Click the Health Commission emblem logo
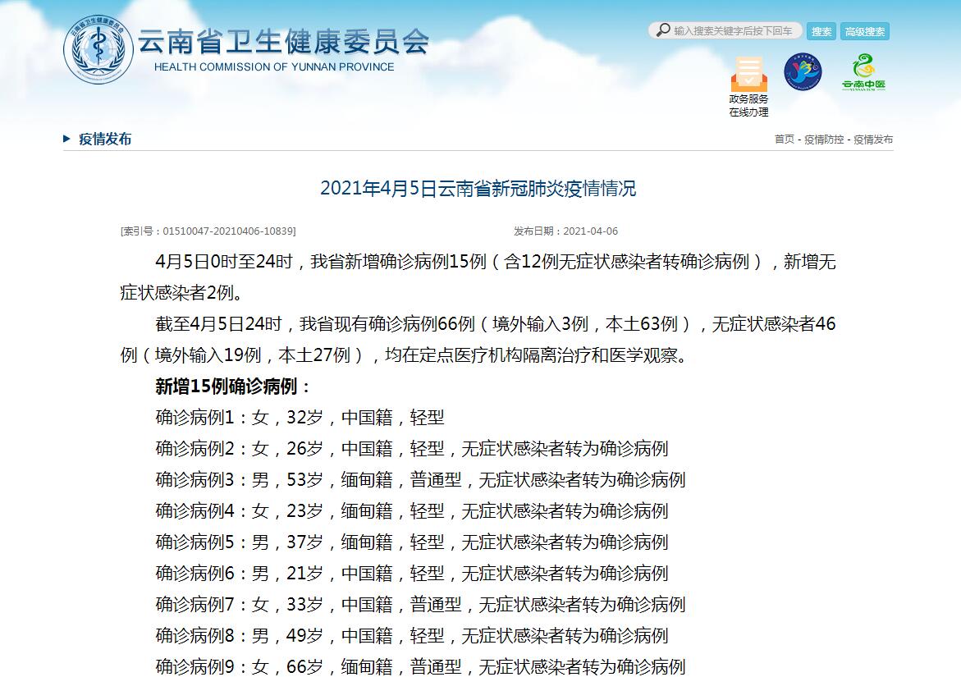This screenshot has height=677, width=961. click(98, 49)
